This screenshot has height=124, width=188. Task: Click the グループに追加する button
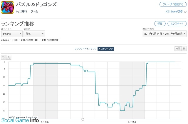click(x=173, y=5)
